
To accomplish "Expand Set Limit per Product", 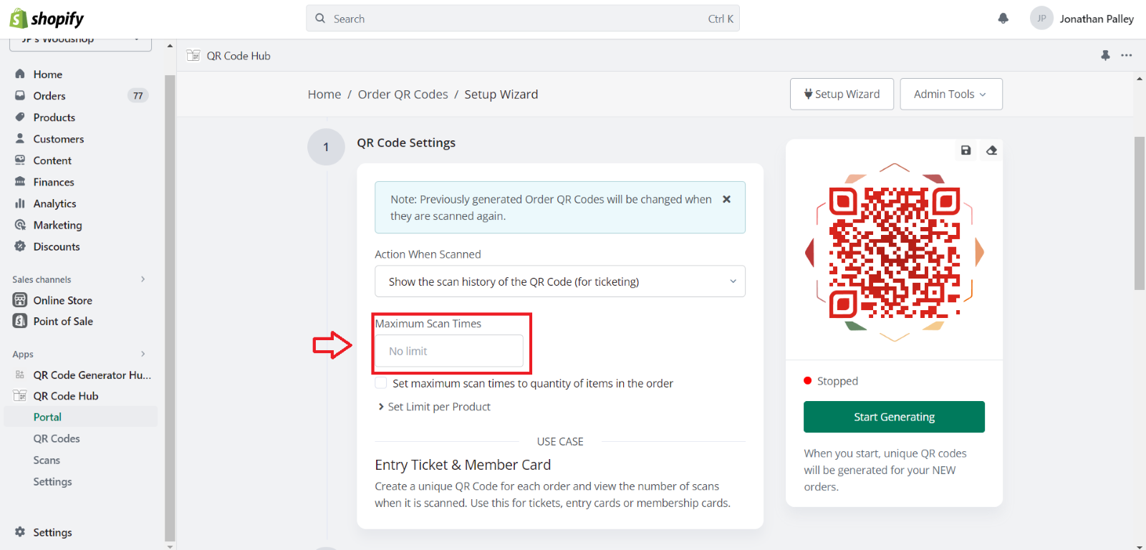I will point(433,407).
